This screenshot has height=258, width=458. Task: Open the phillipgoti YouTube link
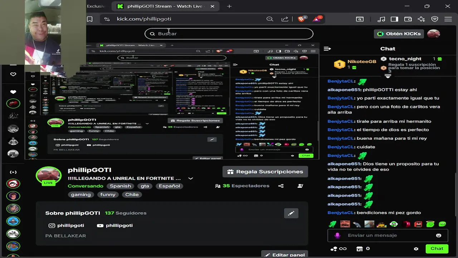[x=115, y=225]
